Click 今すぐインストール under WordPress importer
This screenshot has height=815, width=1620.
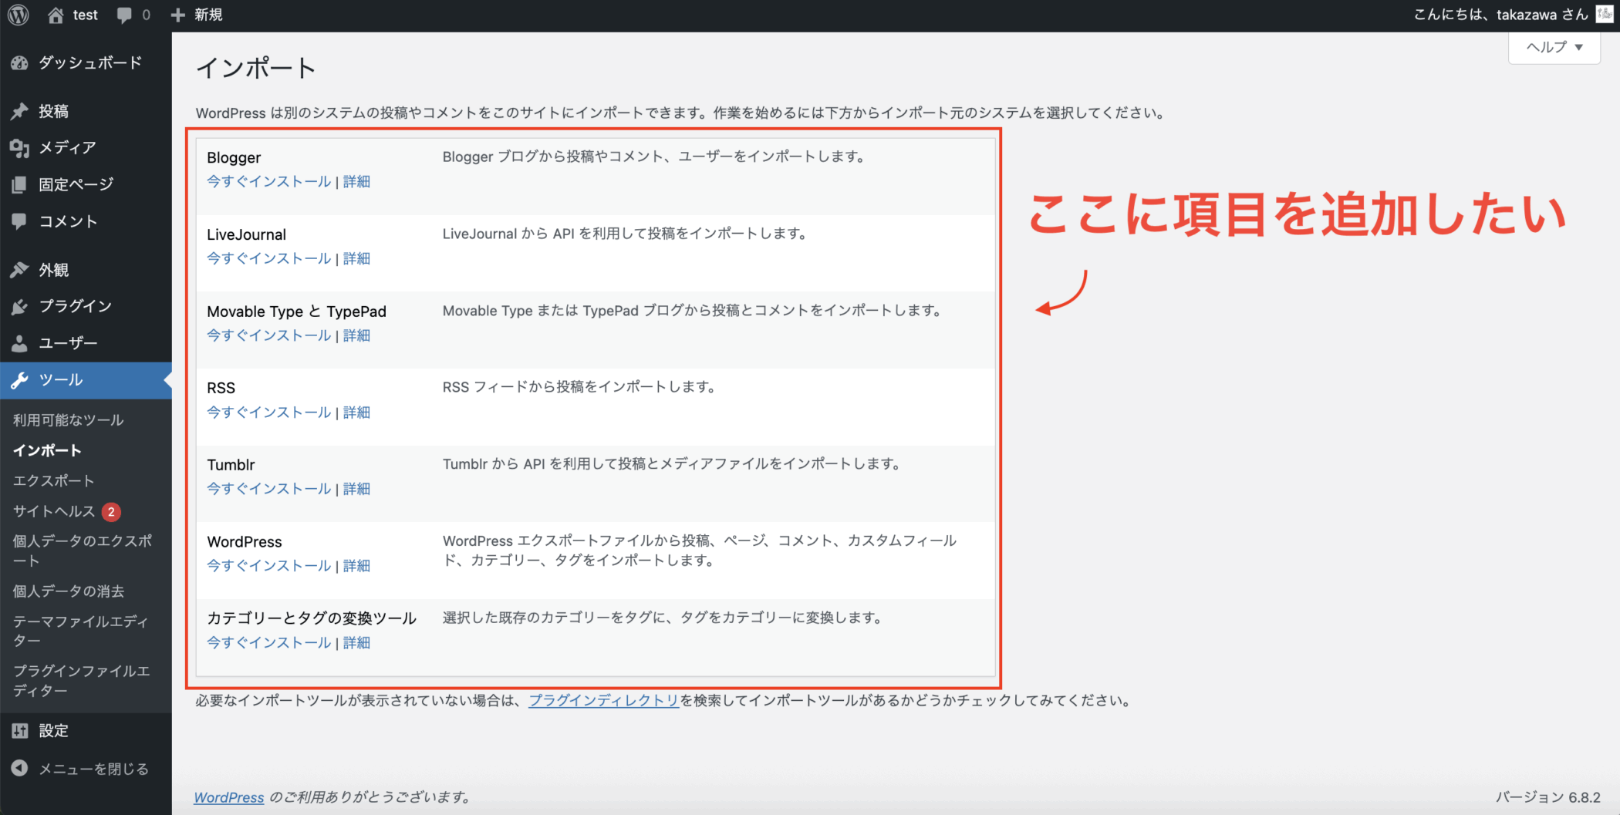[x=268, y=566]
